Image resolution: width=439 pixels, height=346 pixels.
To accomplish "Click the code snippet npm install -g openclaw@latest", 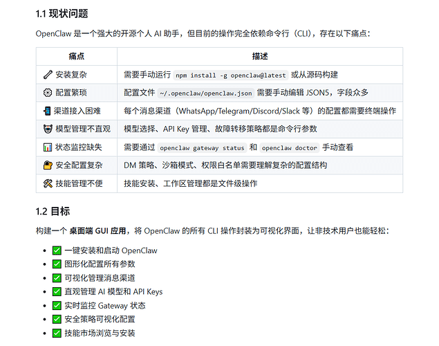I will coord(231,75).
